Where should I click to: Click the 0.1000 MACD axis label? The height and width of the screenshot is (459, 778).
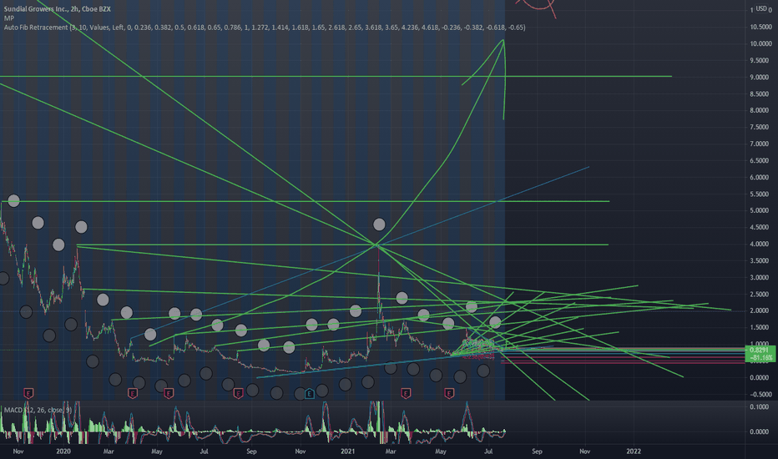(x=760, y=407)
